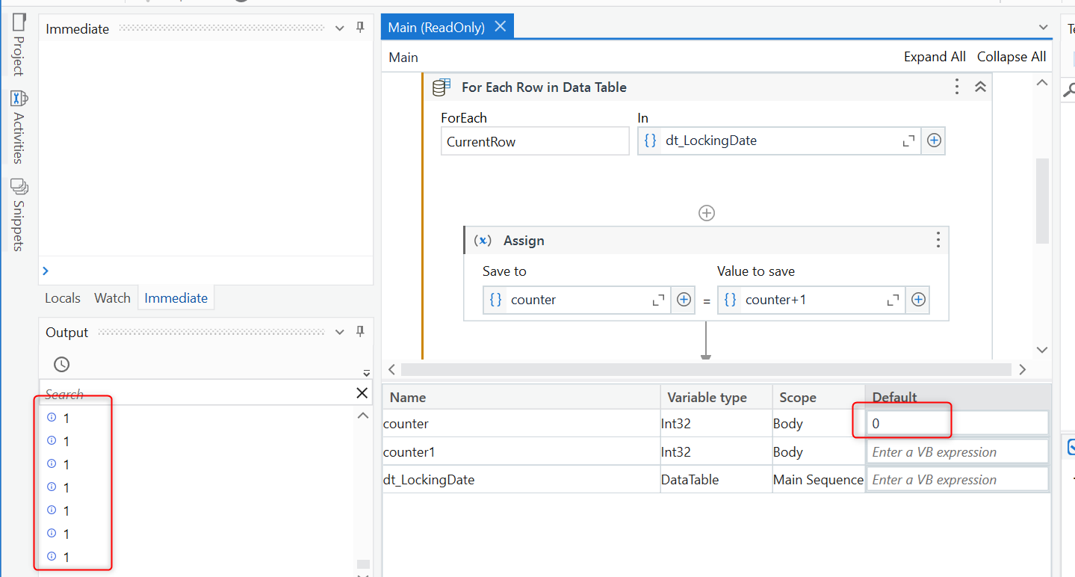1075x577 pixels.
Task: Click the For Each Row data table icon
Action: click(x=442, y=87)
